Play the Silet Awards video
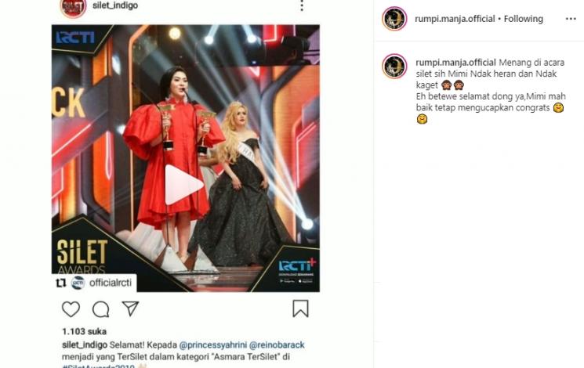This screenshot has width=584, height=368. point(183,185)
